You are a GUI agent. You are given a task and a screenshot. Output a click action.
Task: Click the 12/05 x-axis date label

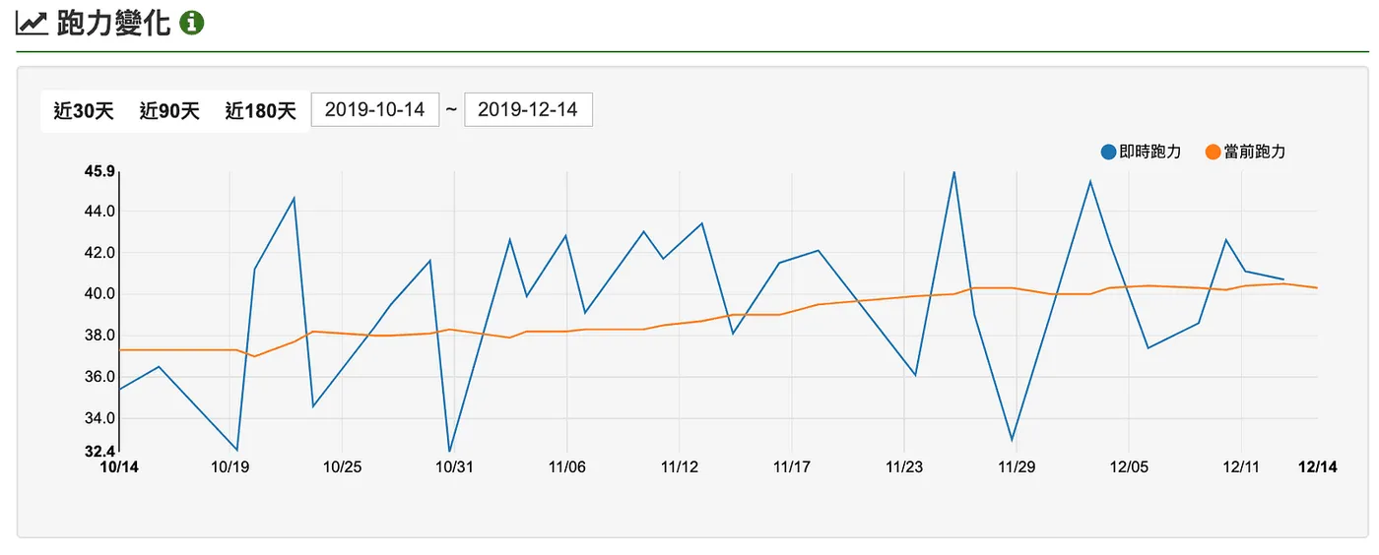pos(1129,467)
